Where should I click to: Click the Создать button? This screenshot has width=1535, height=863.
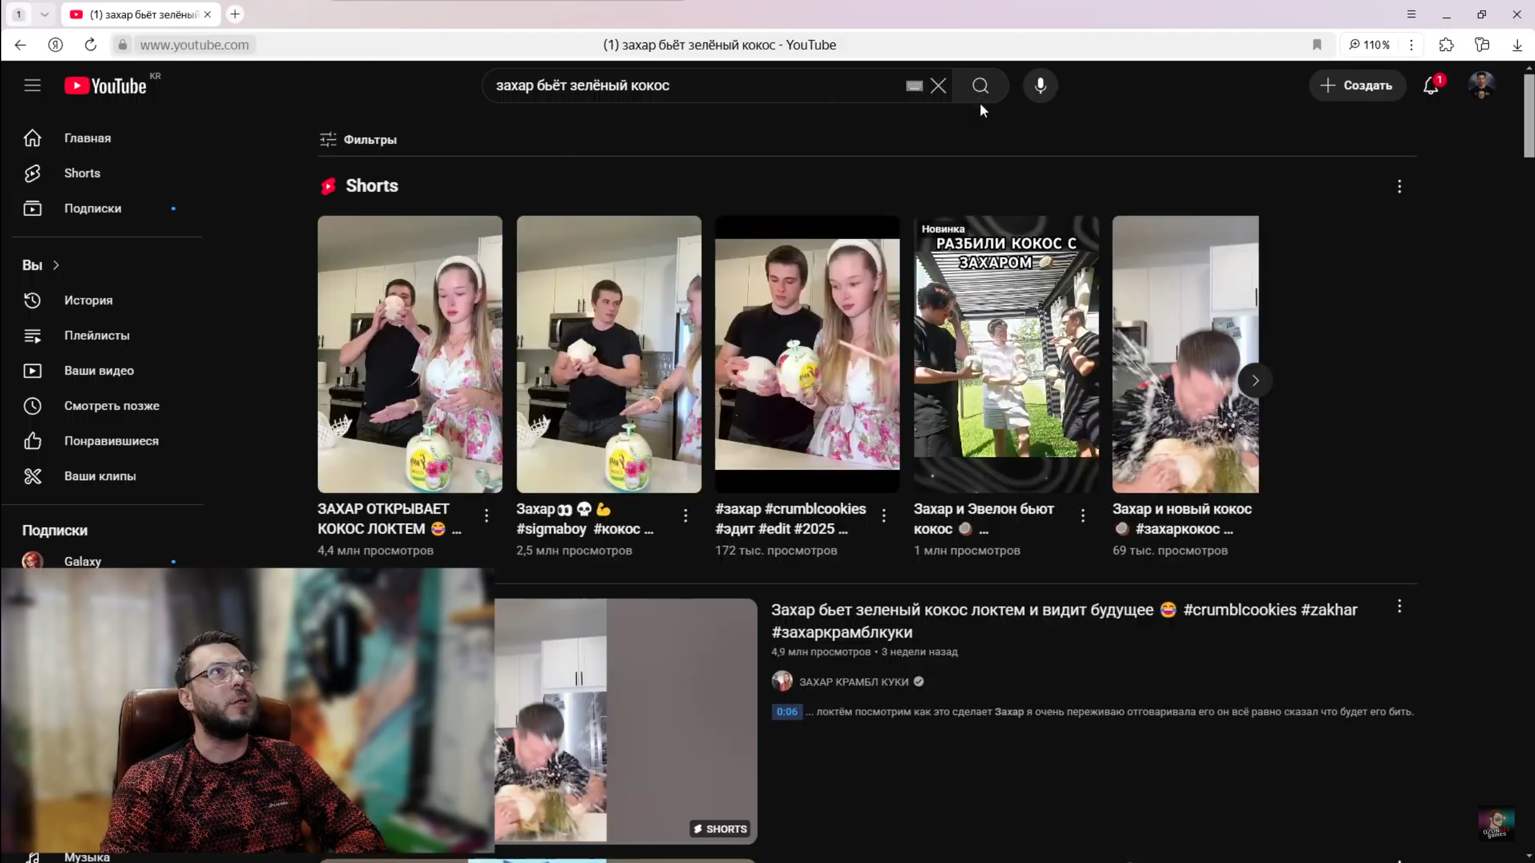pyautogui.click(x=1357, y=86)
